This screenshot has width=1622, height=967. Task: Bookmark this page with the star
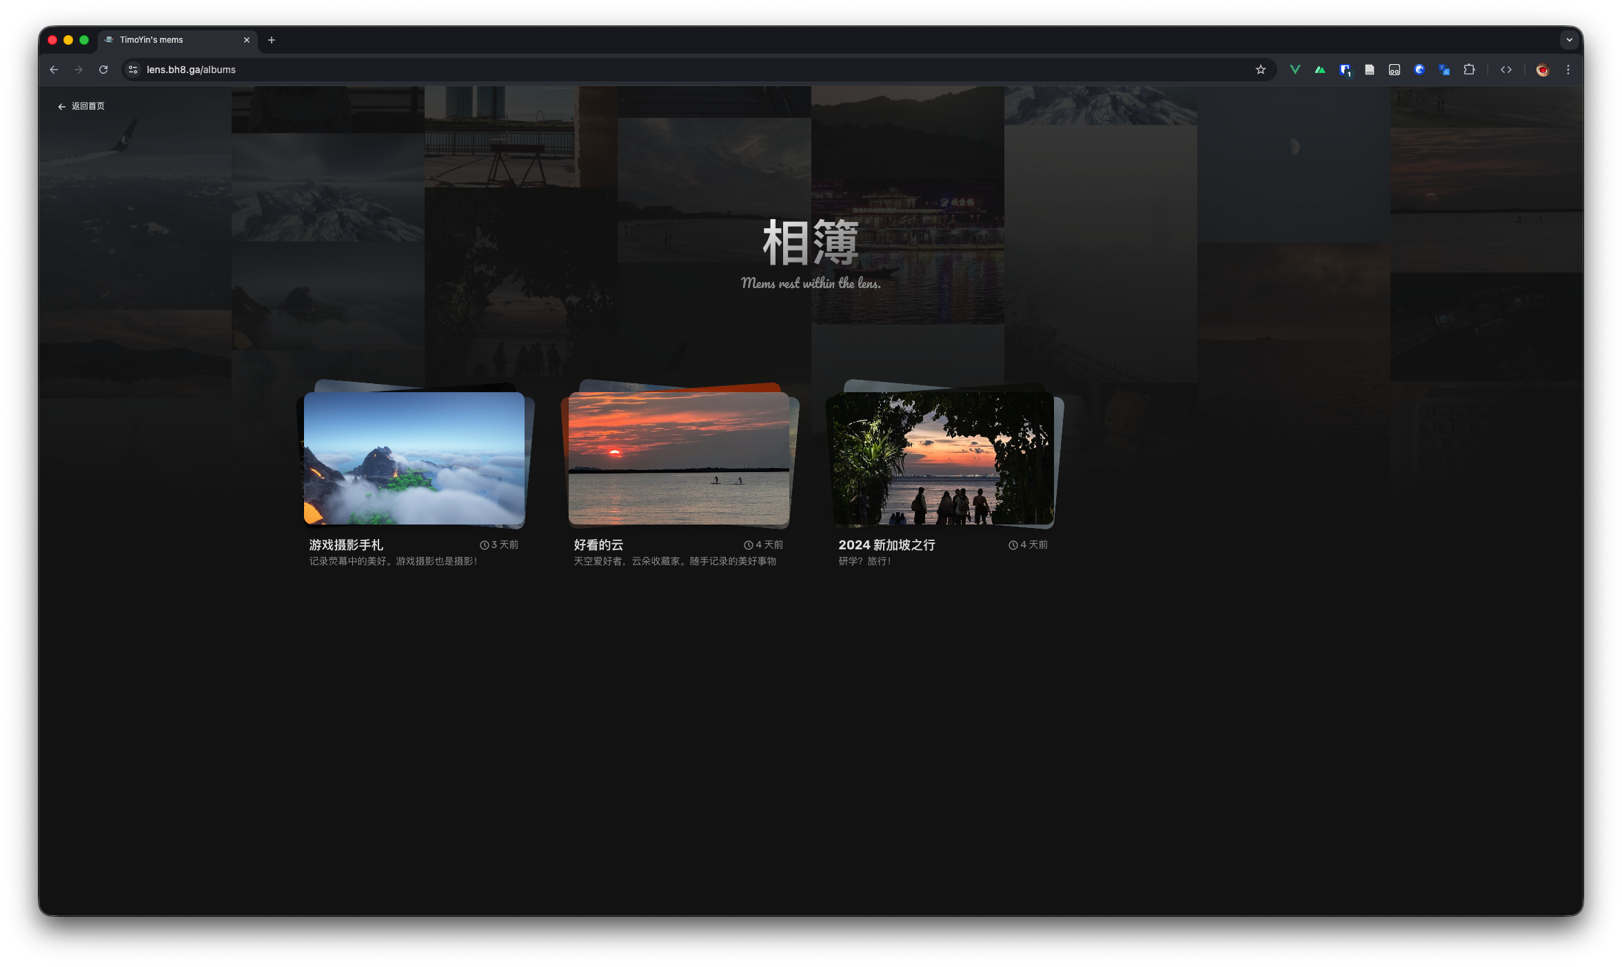(x=1261, y=70)
